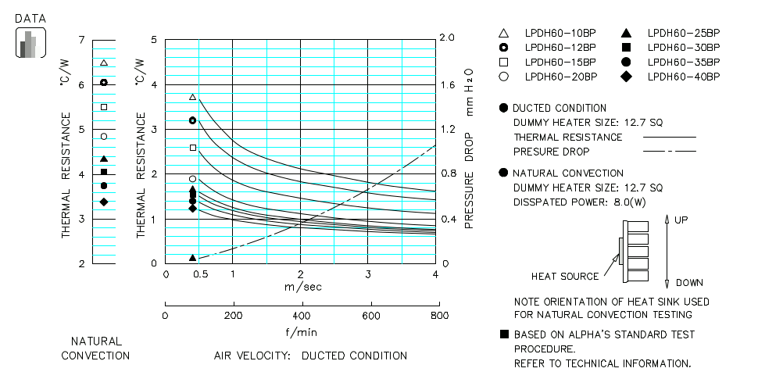Click the HEAT SOURCE label
758x379 pixels.
pyautogui.click(x=565, y=277)
